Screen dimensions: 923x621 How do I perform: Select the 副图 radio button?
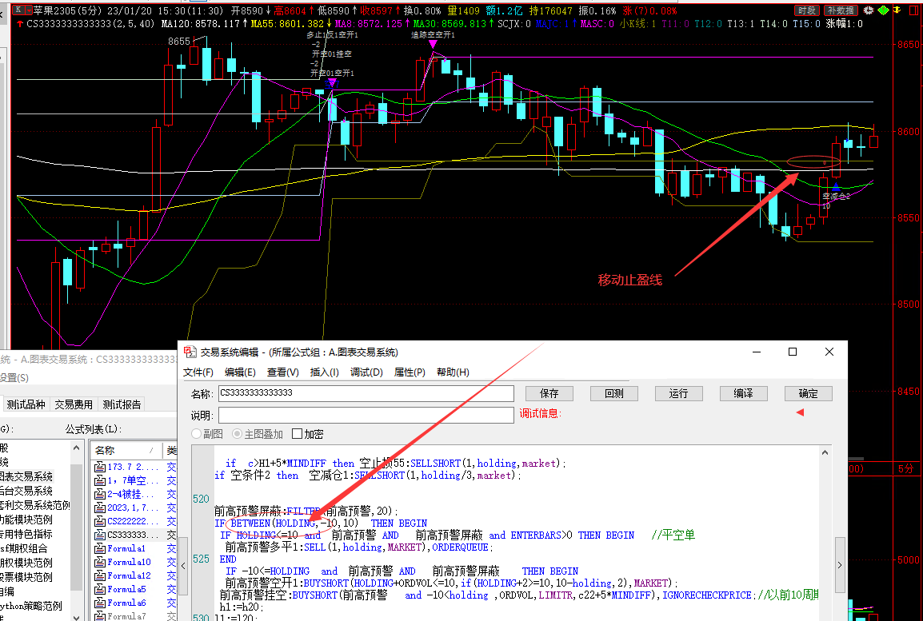(x=197, y=434)
